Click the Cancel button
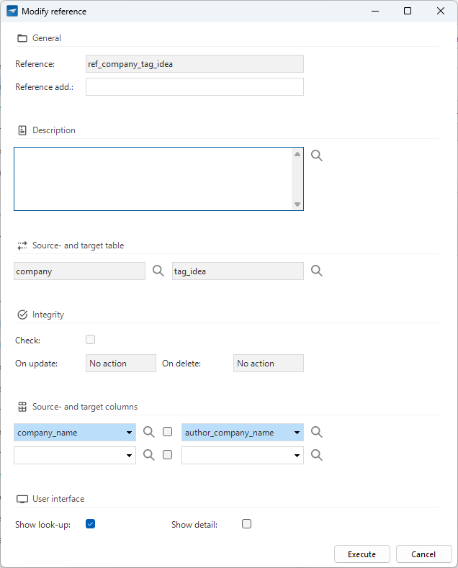 (x=423, y=554)
